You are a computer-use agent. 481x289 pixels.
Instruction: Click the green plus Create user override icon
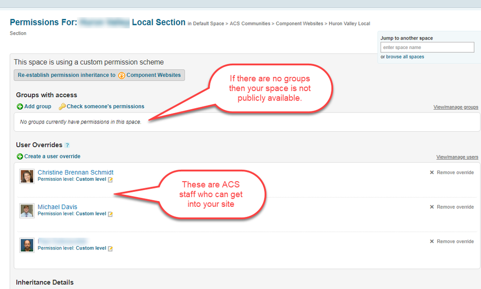coord(20,157)
